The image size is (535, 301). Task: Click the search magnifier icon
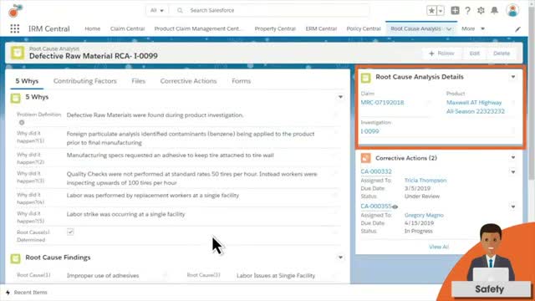click(x=180, y=11)
